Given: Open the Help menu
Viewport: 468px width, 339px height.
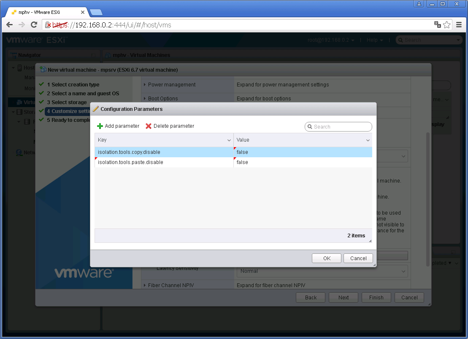Looking at the screenshot, I should click(375, 40).
